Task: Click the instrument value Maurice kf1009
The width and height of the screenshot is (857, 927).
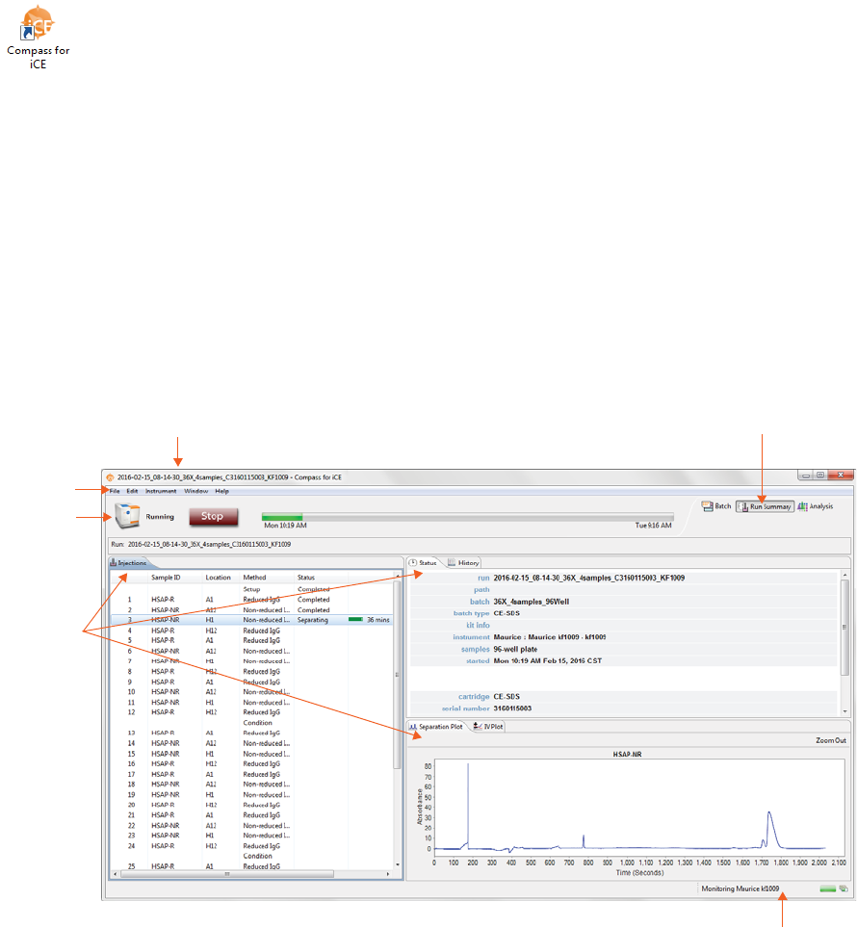Action: pos(550,637)
